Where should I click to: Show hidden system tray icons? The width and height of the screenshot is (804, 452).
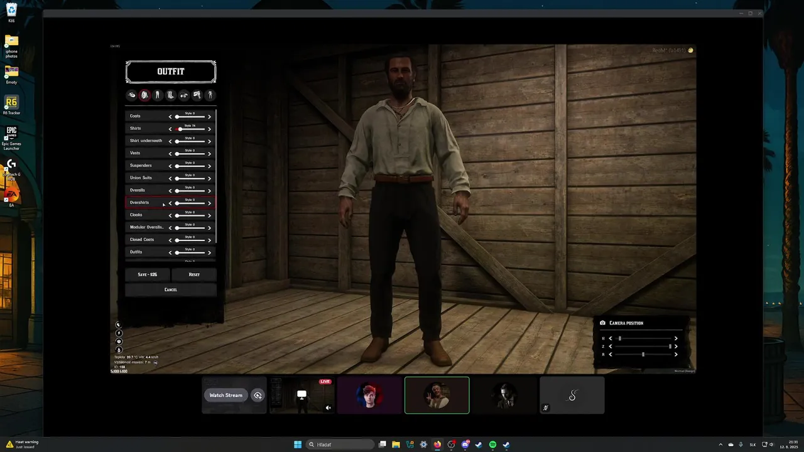(x=721, y=444)
